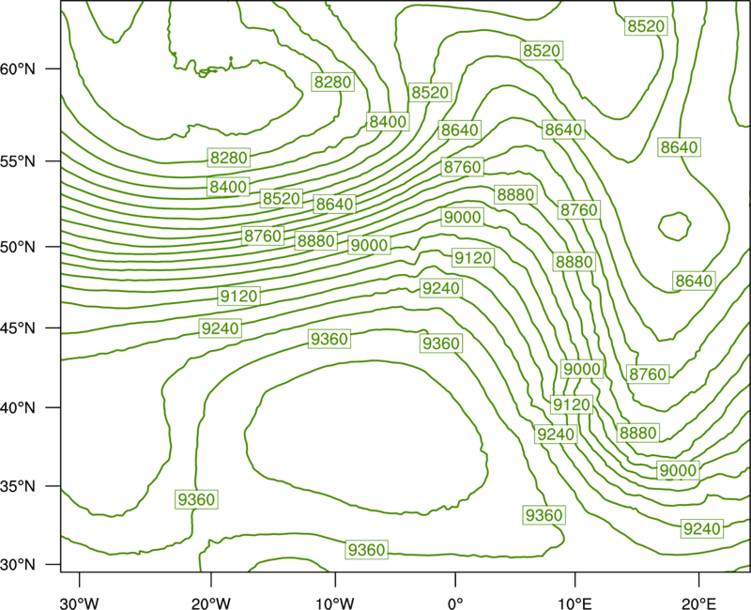Click the 30°N latitude axis label
751x610 pixels.
coord(18,565)
